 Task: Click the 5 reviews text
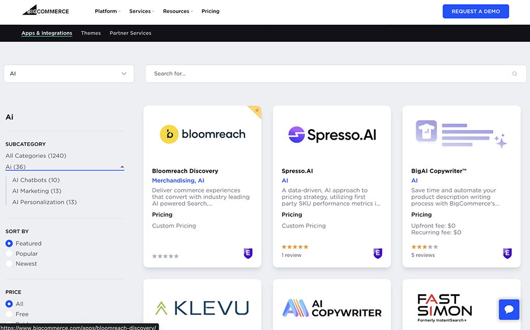pos(423,255)
